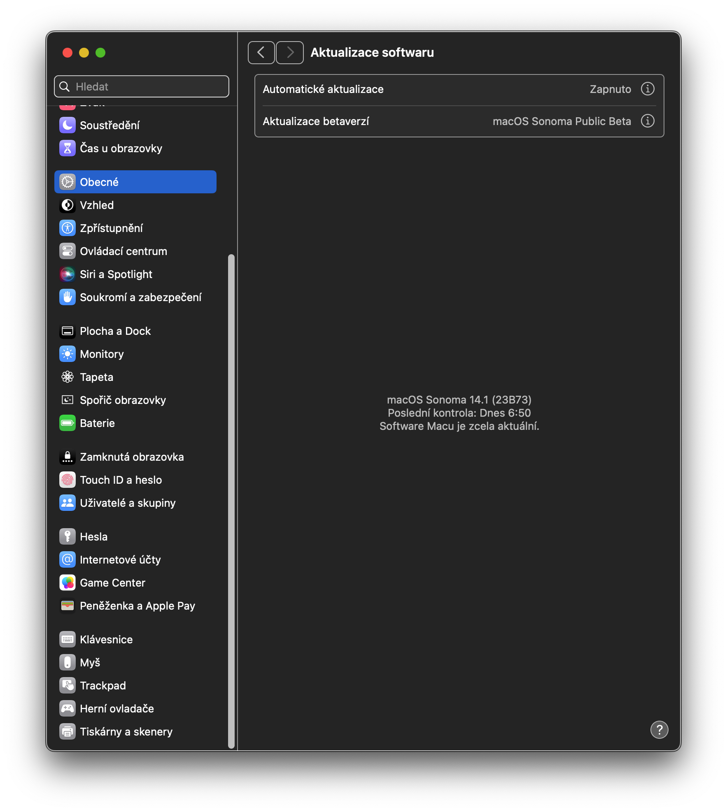Click the Zpřístupnění accessibility icon
This screenshot has width=727, height=812.
tap(68, 228)
